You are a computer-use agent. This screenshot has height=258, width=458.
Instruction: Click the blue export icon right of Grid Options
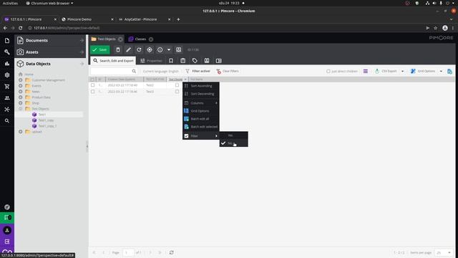pos(449,71)
